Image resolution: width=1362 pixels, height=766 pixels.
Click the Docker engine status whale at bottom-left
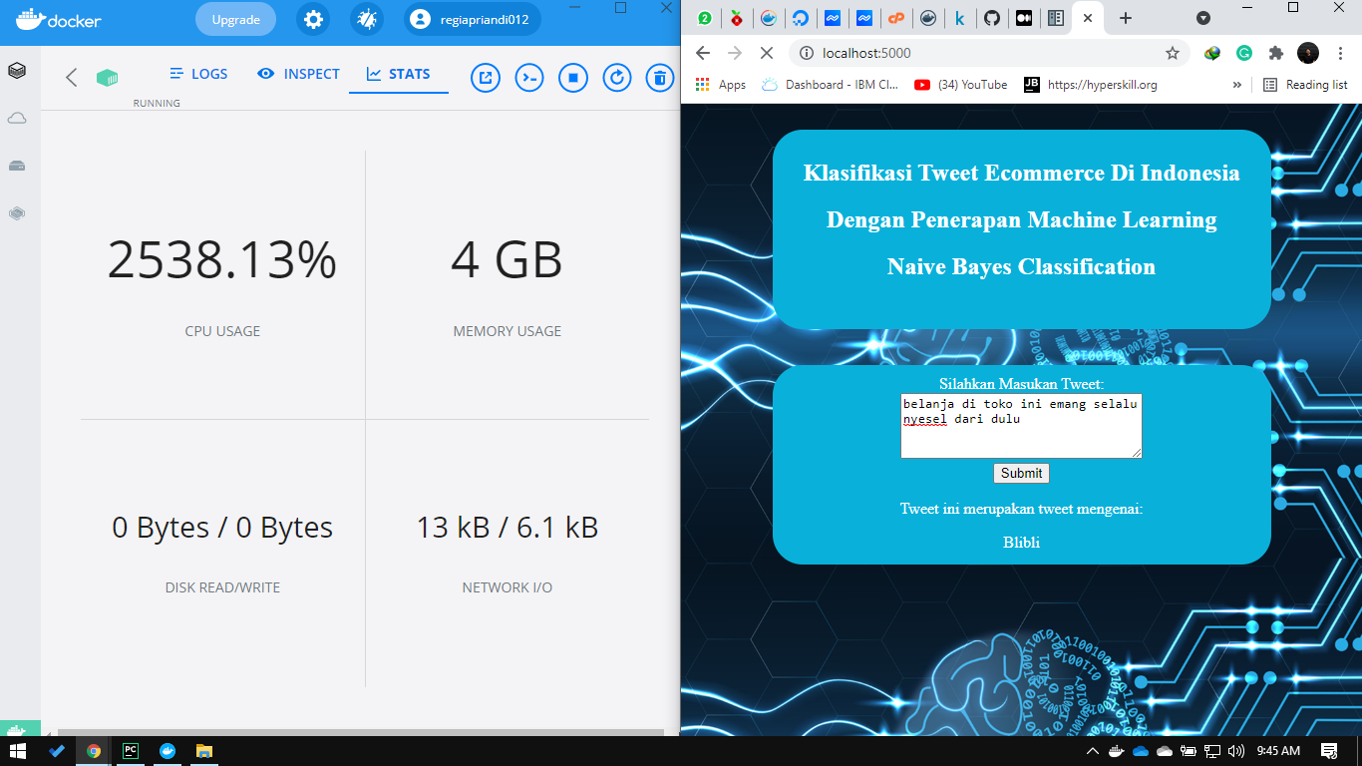pos(20,728)
